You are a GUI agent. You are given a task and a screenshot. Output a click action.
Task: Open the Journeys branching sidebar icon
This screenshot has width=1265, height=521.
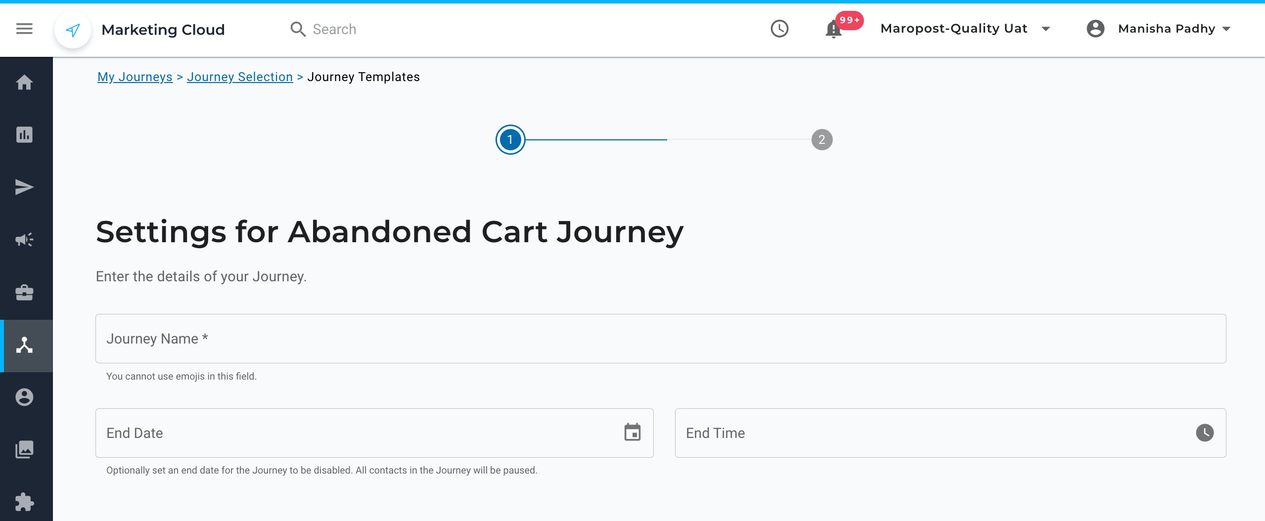click(x=24, y=346)
